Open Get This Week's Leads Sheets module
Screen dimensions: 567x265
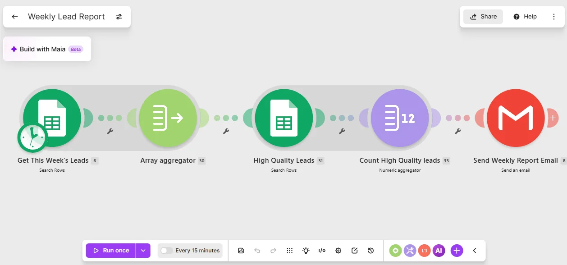coord(52,118)
